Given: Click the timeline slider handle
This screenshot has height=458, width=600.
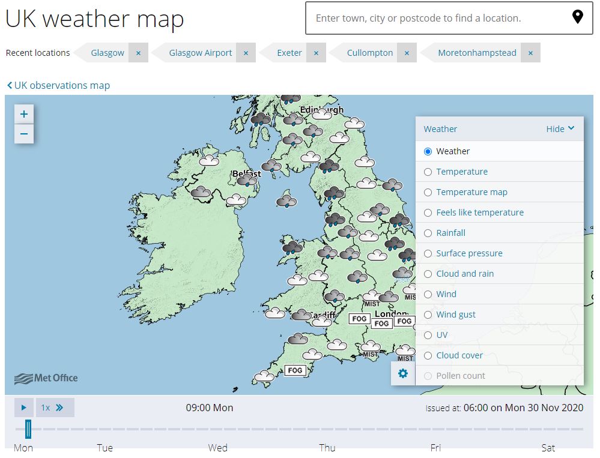Looking at the screenshot, I should (x=27, y=428).
